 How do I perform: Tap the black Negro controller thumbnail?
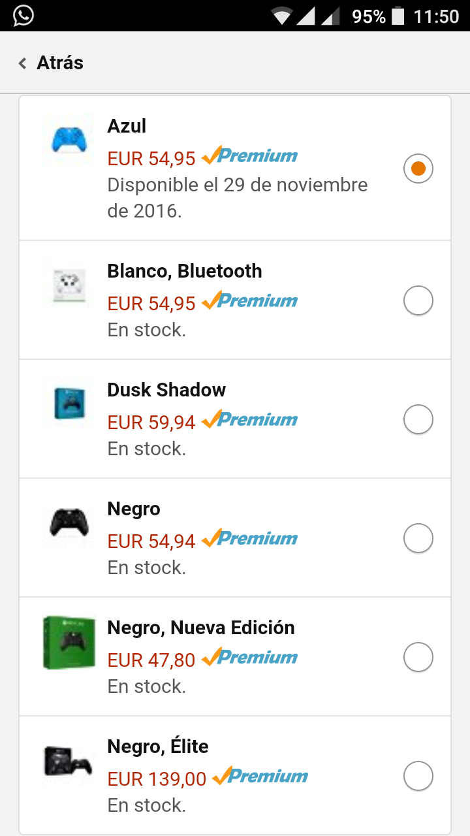(x=69, y=522)
